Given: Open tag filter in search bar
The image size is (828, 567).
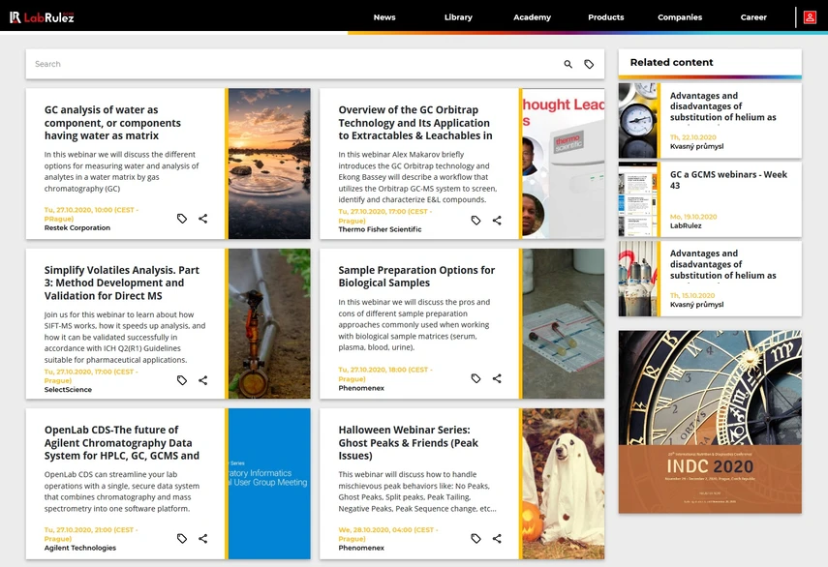Looking at the screenshot, I should (x=589, y=65).
